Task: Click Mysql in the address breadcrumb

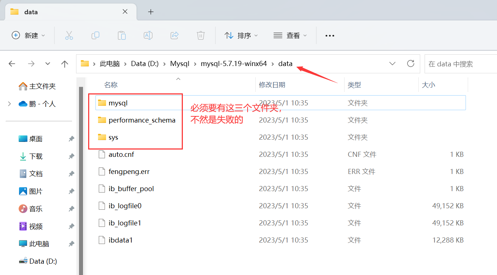Action: coord(180,64)
